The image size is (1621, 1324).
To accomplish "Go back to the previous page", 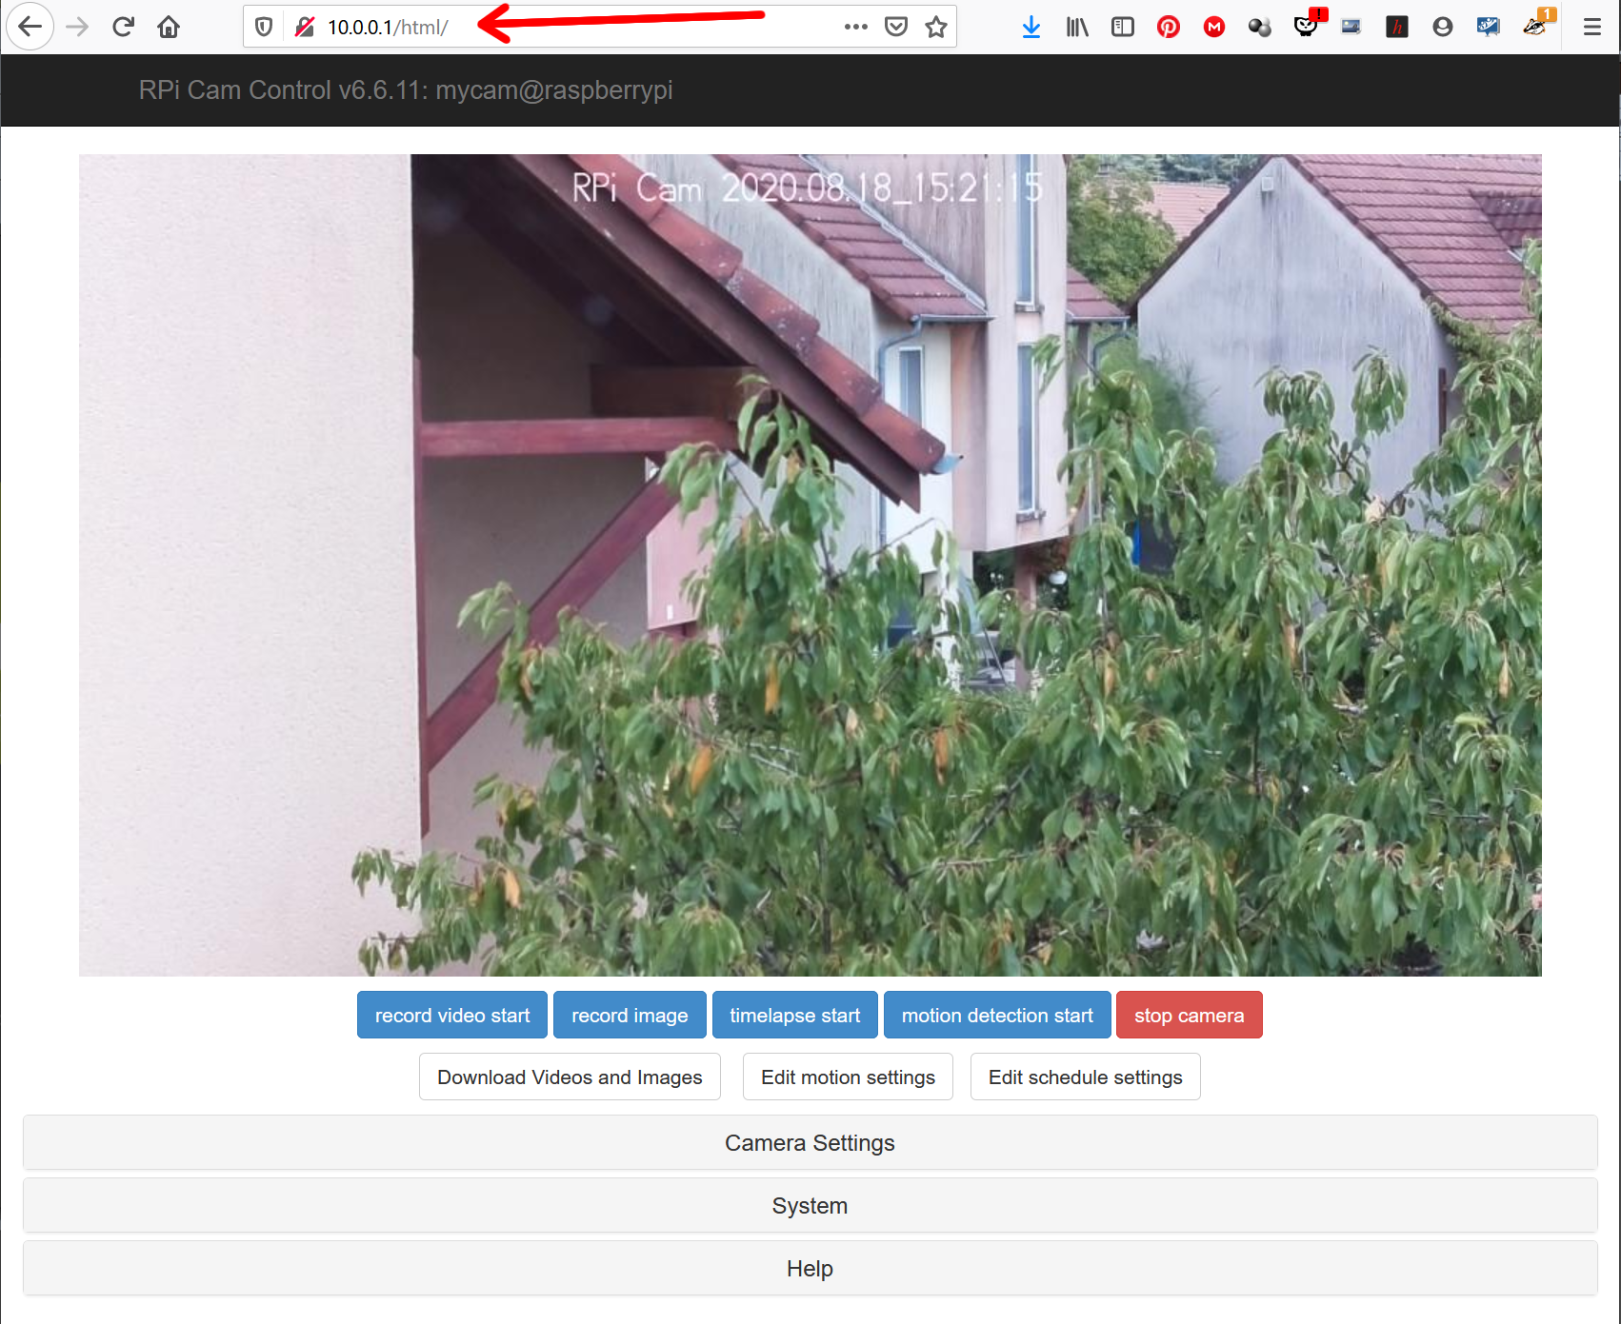I will [x=30, y=27].
